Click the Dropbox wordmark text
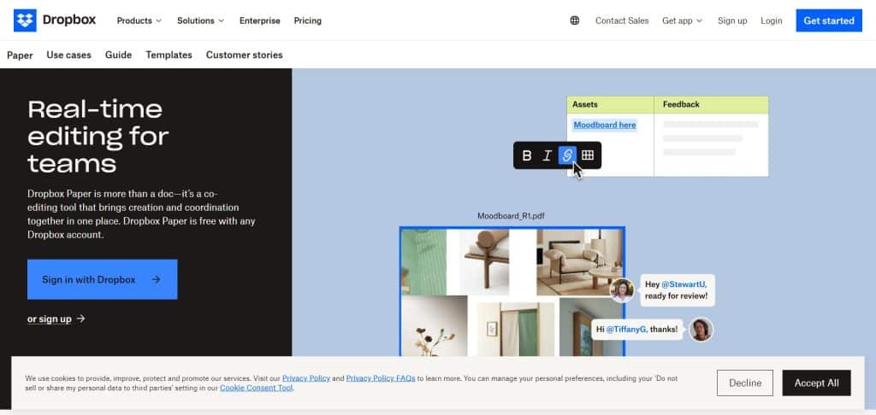Image resolution: width=876 pixels, height=415 pixels. click(69, 20)
